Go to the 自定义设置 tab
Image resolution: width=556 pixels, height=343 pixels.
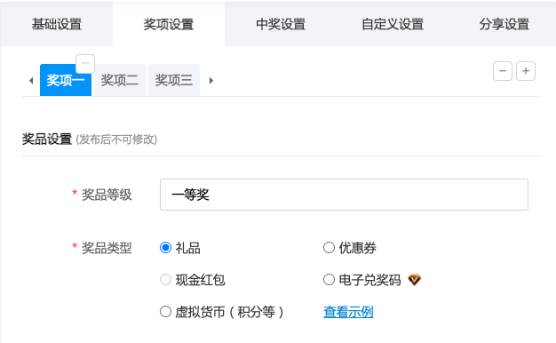point(393,24)
